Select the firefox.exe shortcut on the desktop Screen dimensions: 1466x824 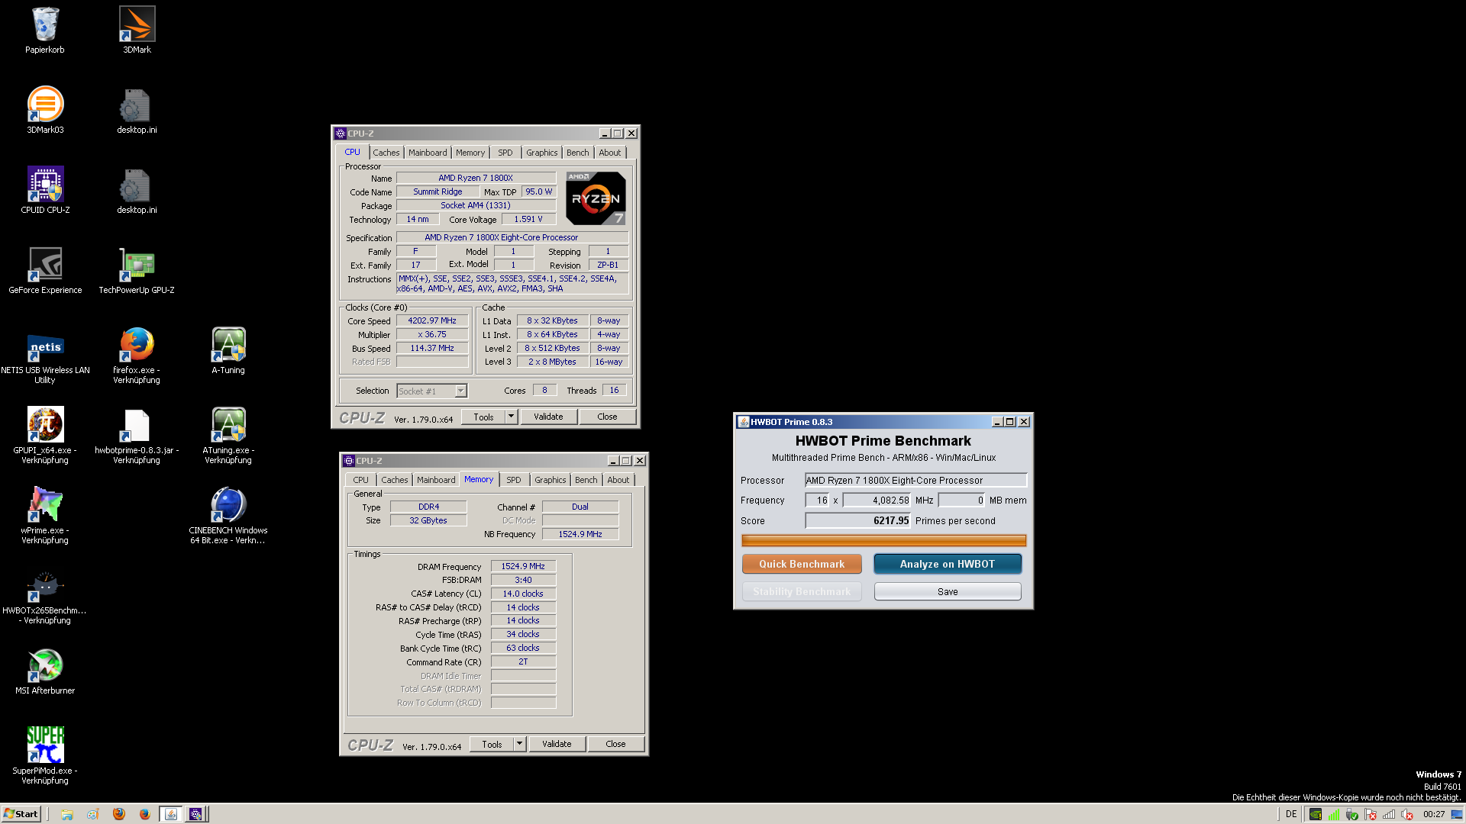[137, 356]
